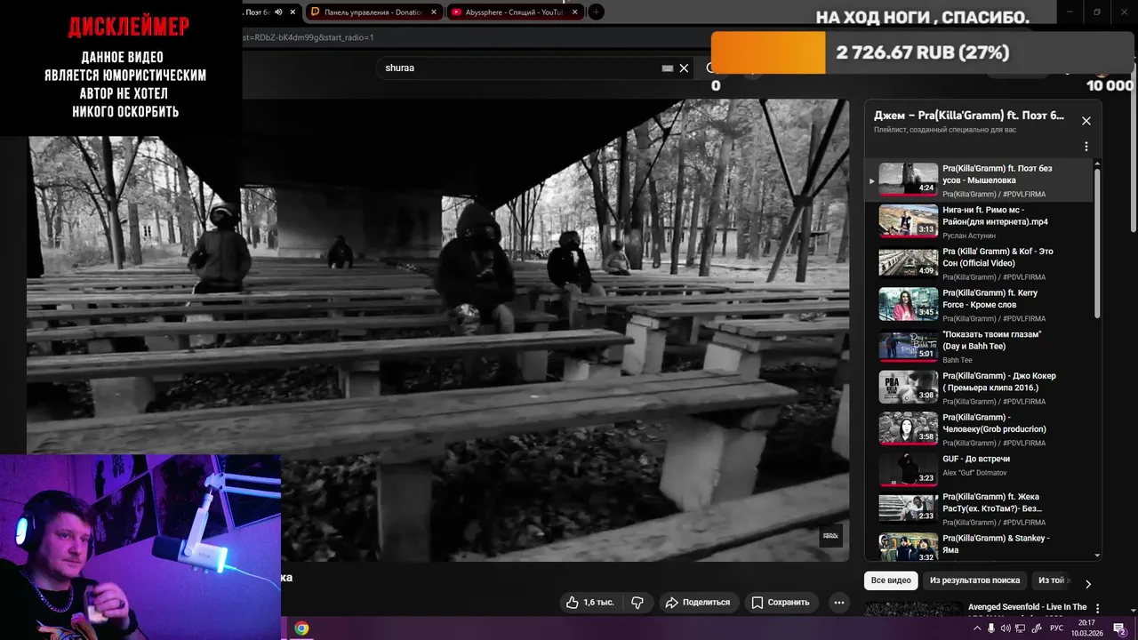The image size is (1138, 640).
Task: Play Мышеловка in the playlist
Action: coord(978,180)
